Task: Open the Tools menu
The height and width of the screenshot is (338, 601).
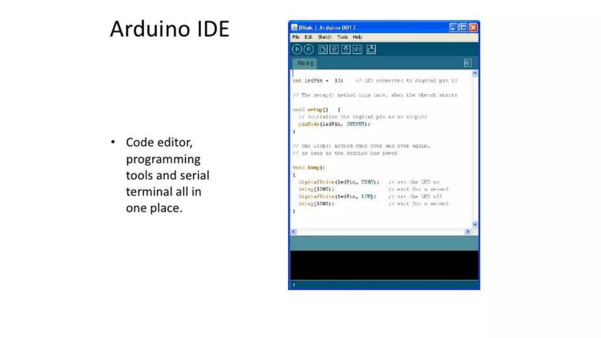Action: coord(342,37)
